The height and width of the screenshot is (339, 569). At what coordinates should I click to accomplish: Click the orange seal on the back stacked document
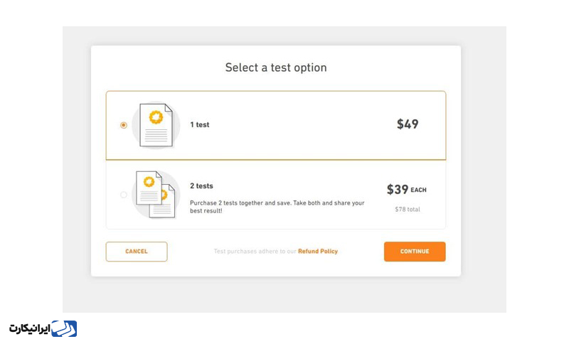149,182
